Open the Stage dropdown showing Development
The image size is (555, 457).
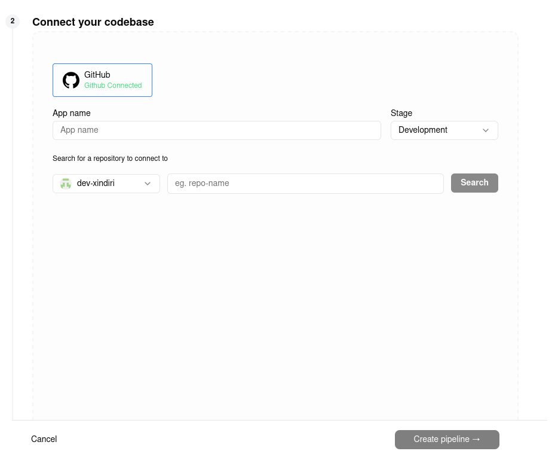444,130
